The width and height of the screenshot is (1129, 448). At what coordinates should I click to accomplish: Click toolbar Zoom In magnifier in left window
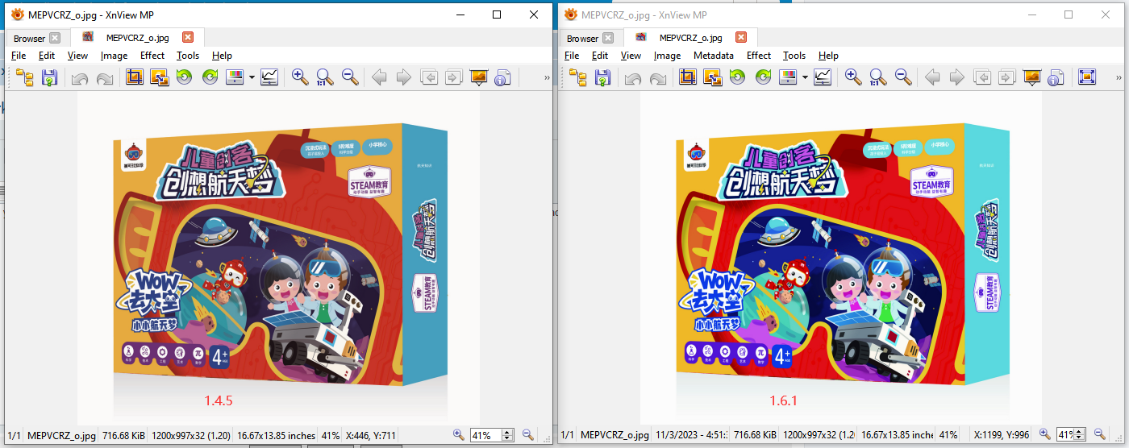coord(300,77)
